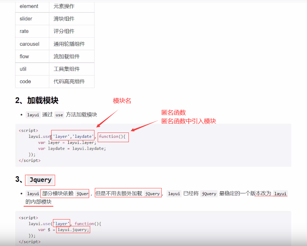The height and width of the screenshot is (246, 307).
Task: Click the '滑块组件' description cell
Action: pyautogui.click(x=72, y=19)
